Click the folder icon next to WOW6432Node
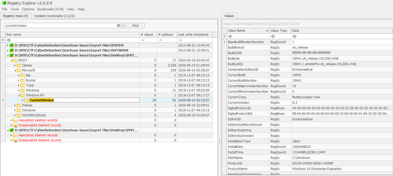 click(19, 115)
